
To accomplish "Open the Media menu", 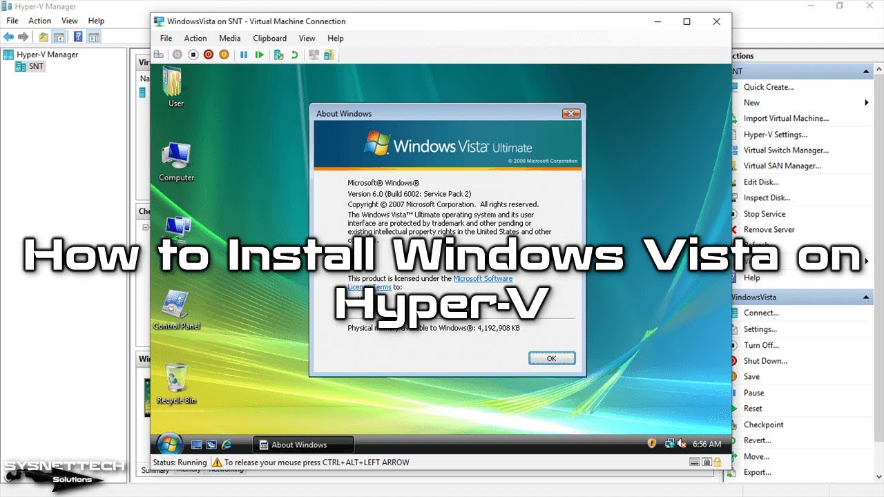I will 230,39.
